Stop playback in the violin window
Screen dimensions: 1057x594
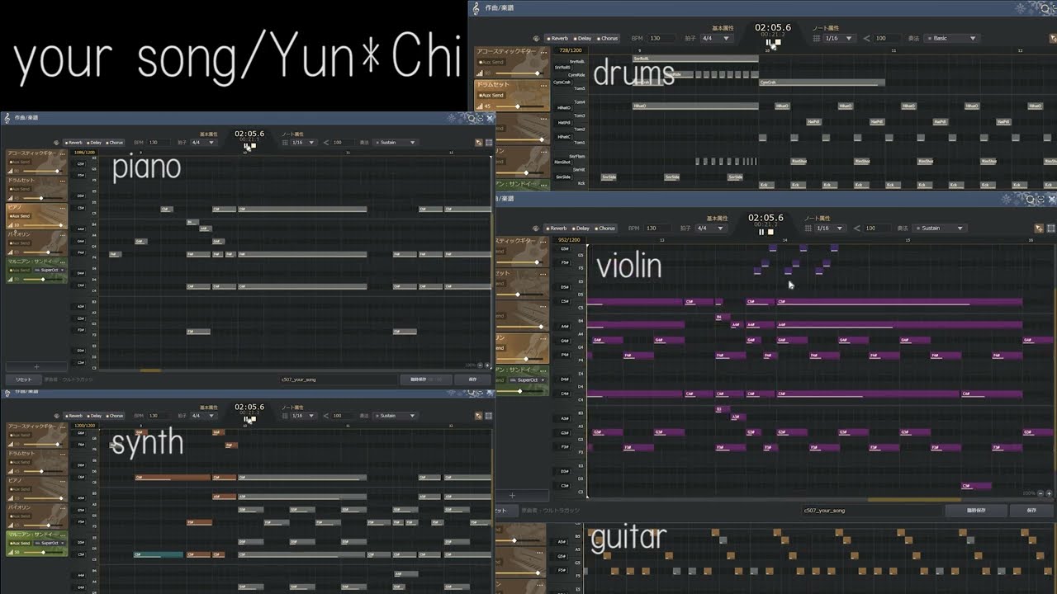point(771,232)
